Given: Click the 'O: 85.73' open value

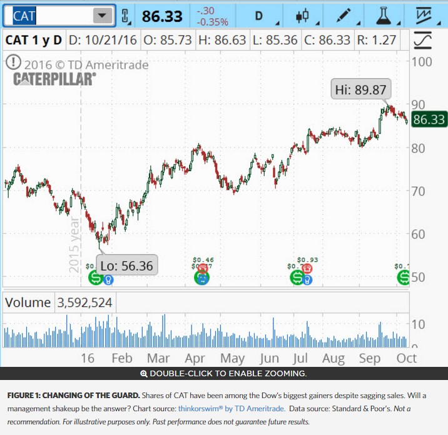Looking at the screenshot, I should 168,40.
